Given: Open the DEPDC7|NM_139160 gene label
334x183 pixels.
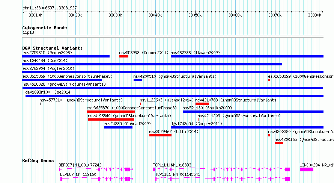Looking at the screenshot, I should [78, 174].
